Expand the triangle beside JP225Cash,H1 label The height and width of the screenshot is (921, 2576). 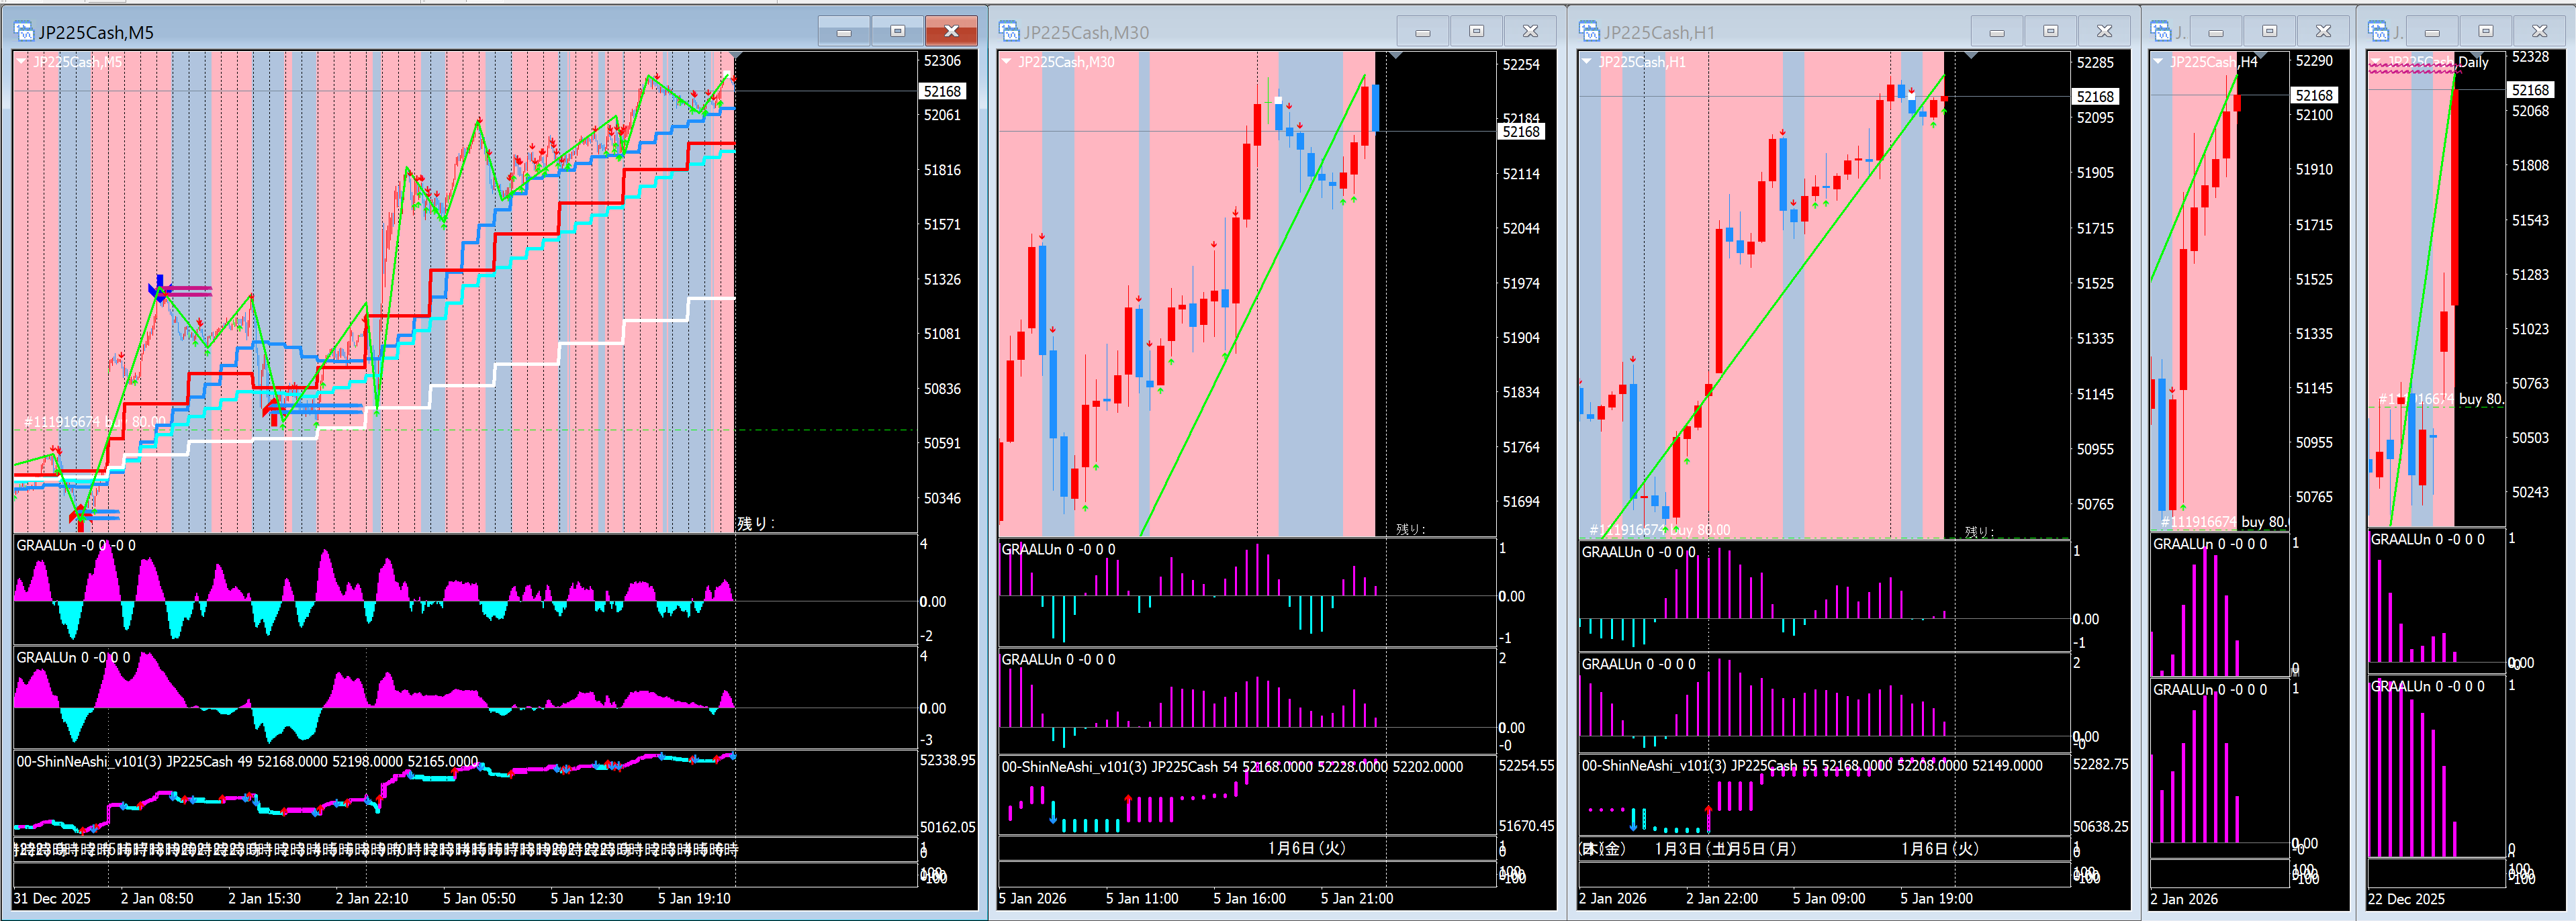1586,62
